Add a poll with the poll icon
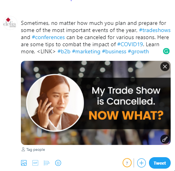The image size is (175, 171). 47,163
